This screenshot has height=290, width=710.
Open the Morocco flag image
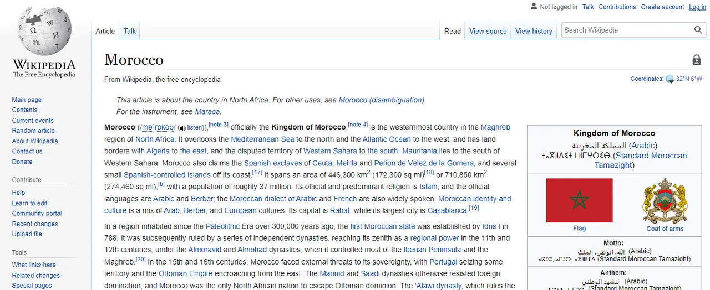(579, 200)
